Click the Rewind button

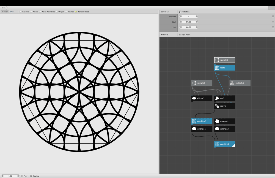point(35,176)
